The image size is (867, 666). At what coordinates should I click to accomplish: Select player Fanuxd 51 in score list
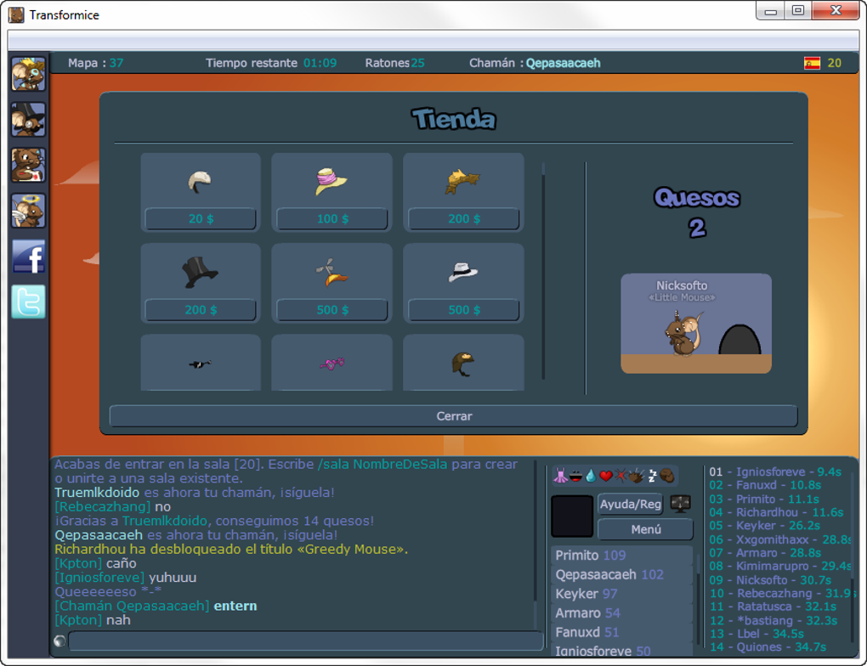(x=621, y=632)
